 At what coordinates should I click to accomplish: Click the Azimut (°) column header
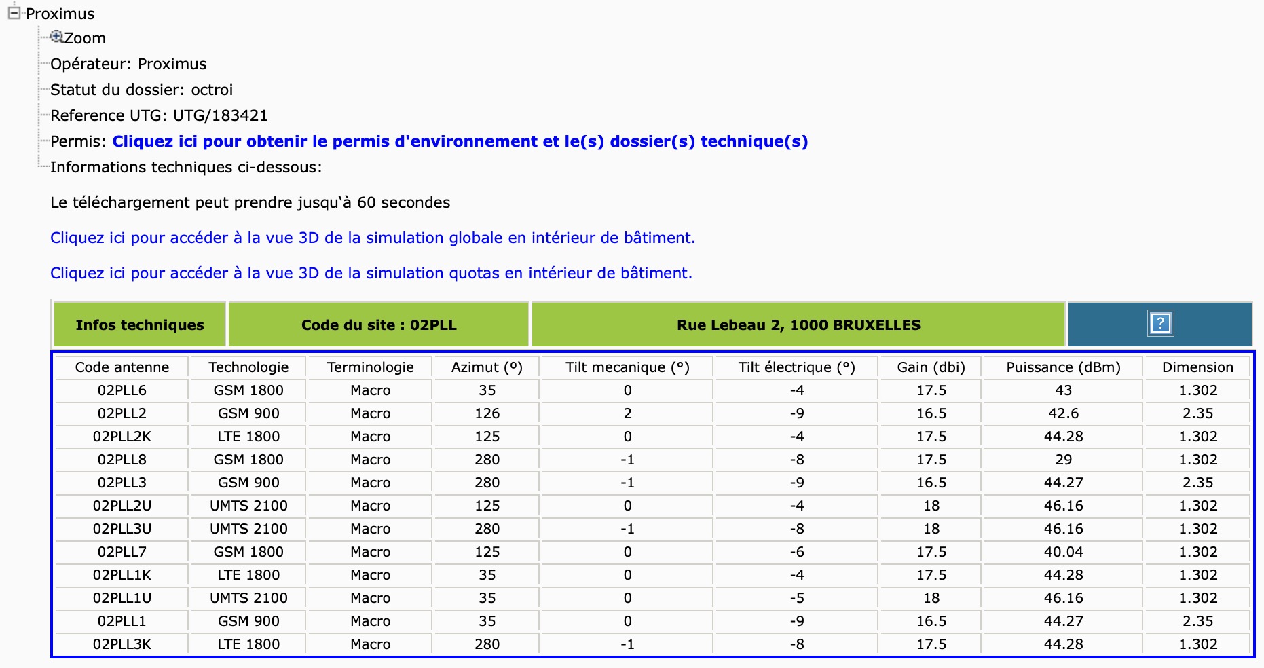487,367
